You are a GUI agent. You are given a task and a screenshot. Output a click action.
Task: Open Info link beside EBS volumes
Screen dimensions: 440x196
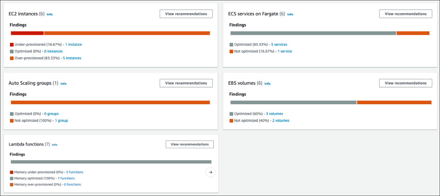click(x=267, y=84)
